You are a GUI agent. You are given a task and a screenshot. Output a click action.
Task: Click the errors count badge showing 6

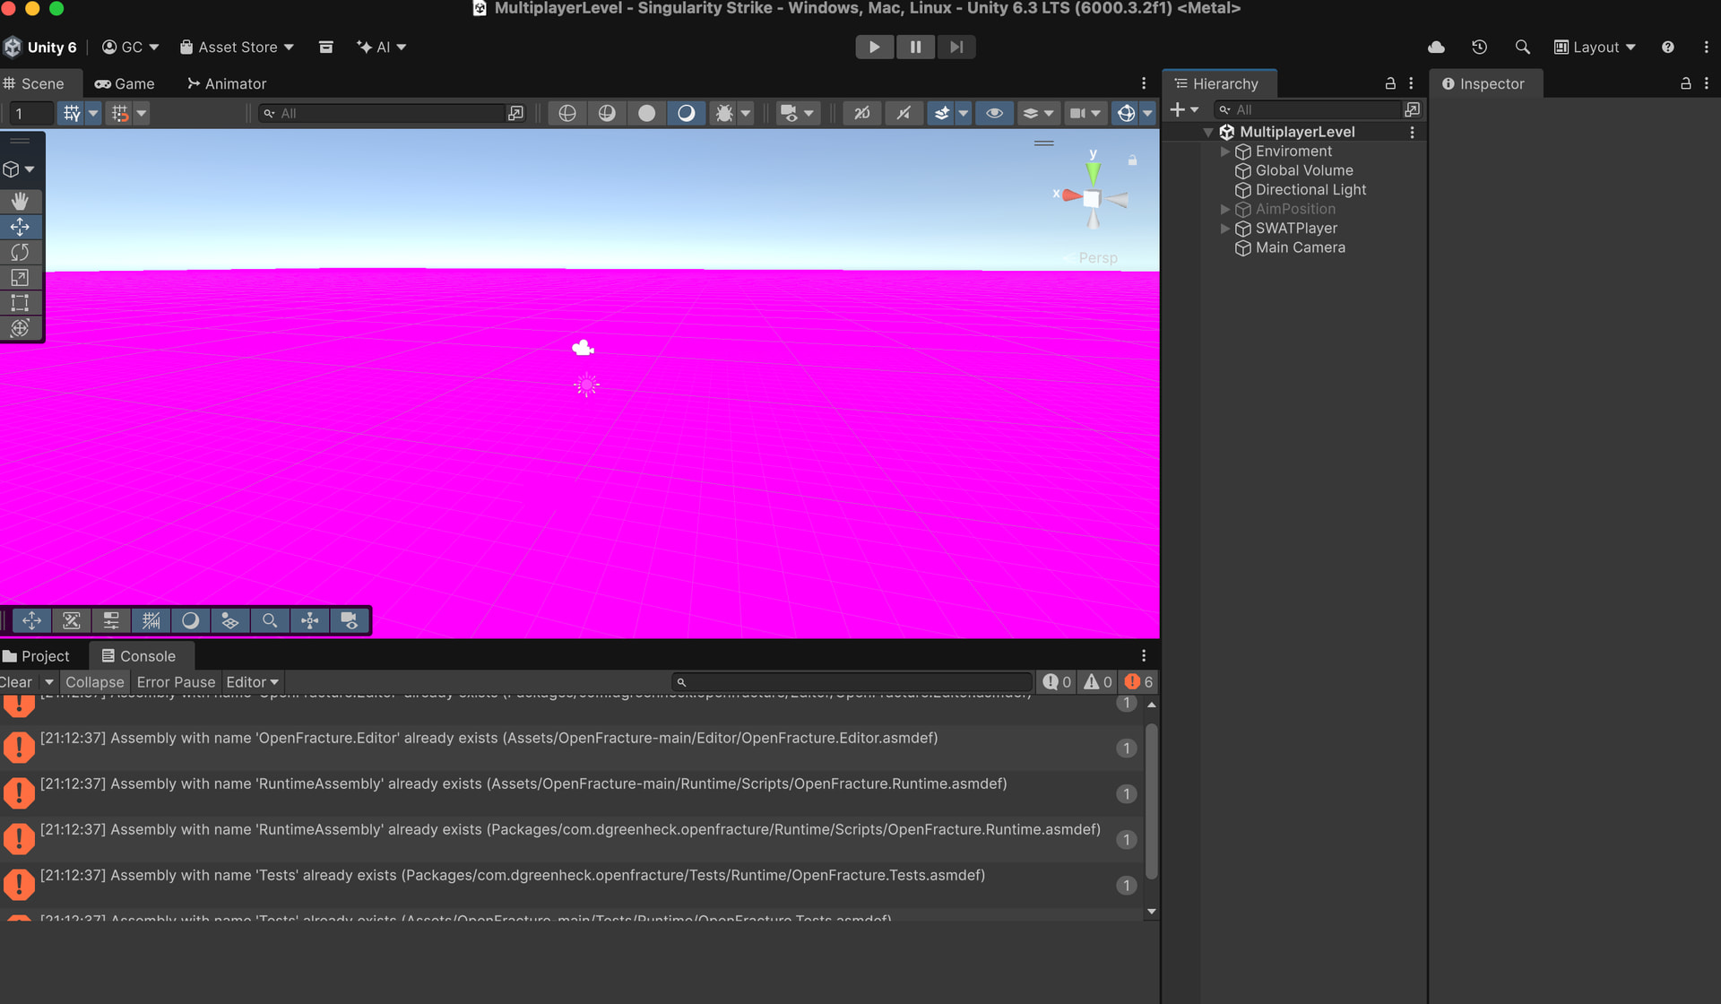(1137, 682)
